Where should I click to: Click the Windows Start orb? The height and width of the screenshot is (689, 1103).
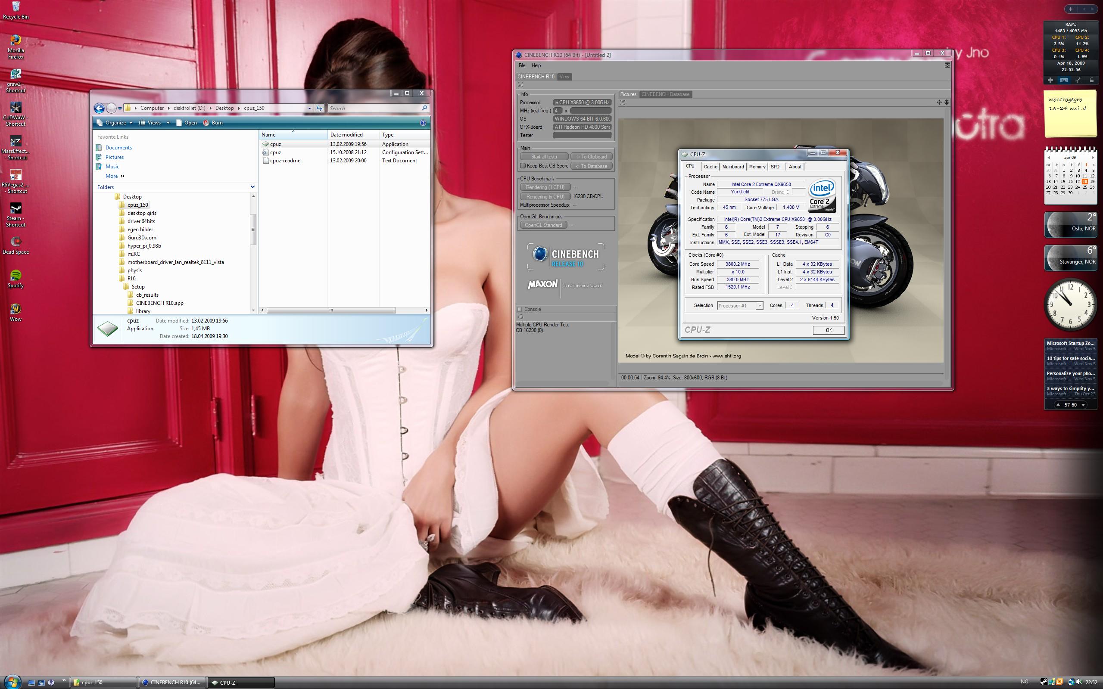tap(12, 681)
